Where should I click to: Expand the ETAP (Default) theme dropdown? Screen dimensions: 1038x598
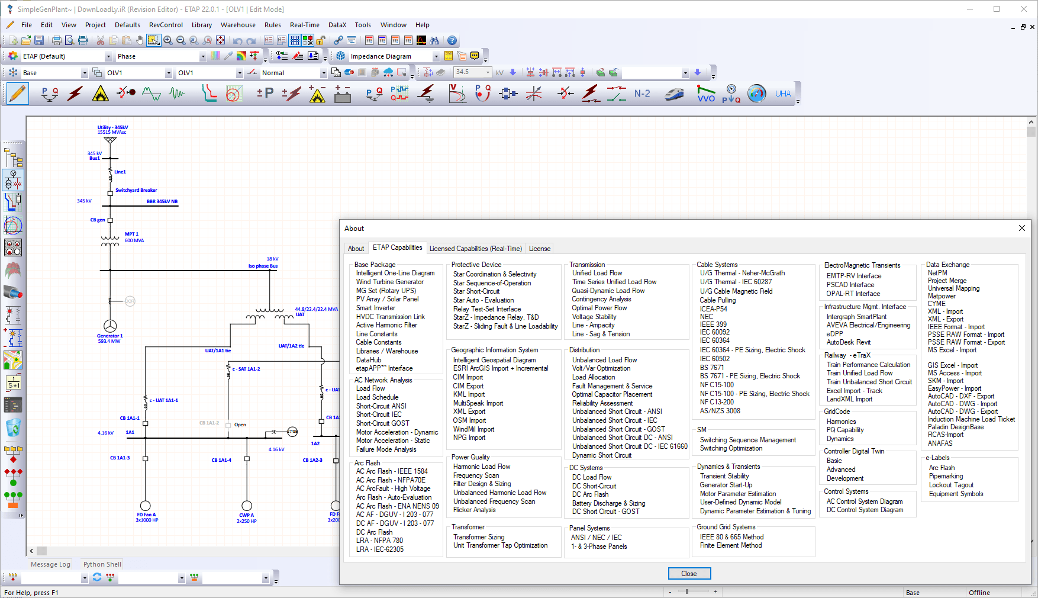pos(108,56)
